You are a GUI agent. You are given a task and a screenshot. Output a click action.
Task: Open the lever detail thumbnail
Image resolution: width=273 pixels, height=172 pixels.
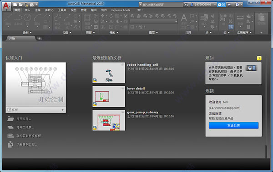point(109,96)
